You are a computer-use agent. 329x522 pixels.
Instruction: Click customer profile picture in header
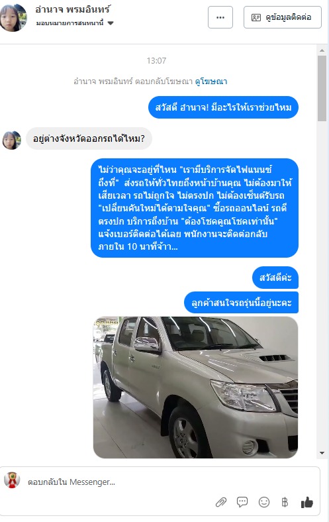(x=13, y=17)
